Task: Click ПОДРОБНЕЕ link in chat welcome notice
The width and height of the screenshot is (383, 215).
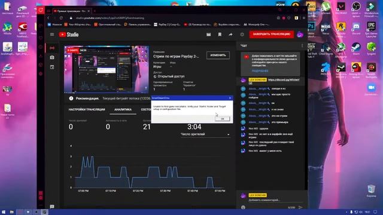Action: pyautogui.click(x=260, y=71)
